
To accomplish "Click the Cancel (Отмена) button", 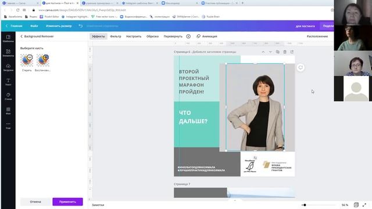I will pyautogui.click(x=35, y=201).
